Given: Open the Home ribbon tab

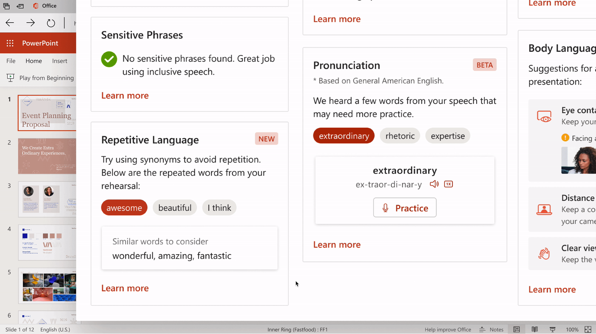Looking at the screenshot, I should point(33,61).
